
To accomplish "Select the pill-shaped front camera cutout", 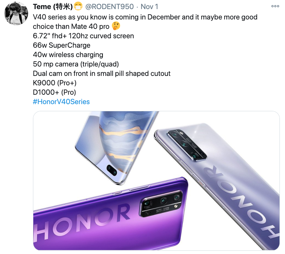I will click(x=112, y=170).
